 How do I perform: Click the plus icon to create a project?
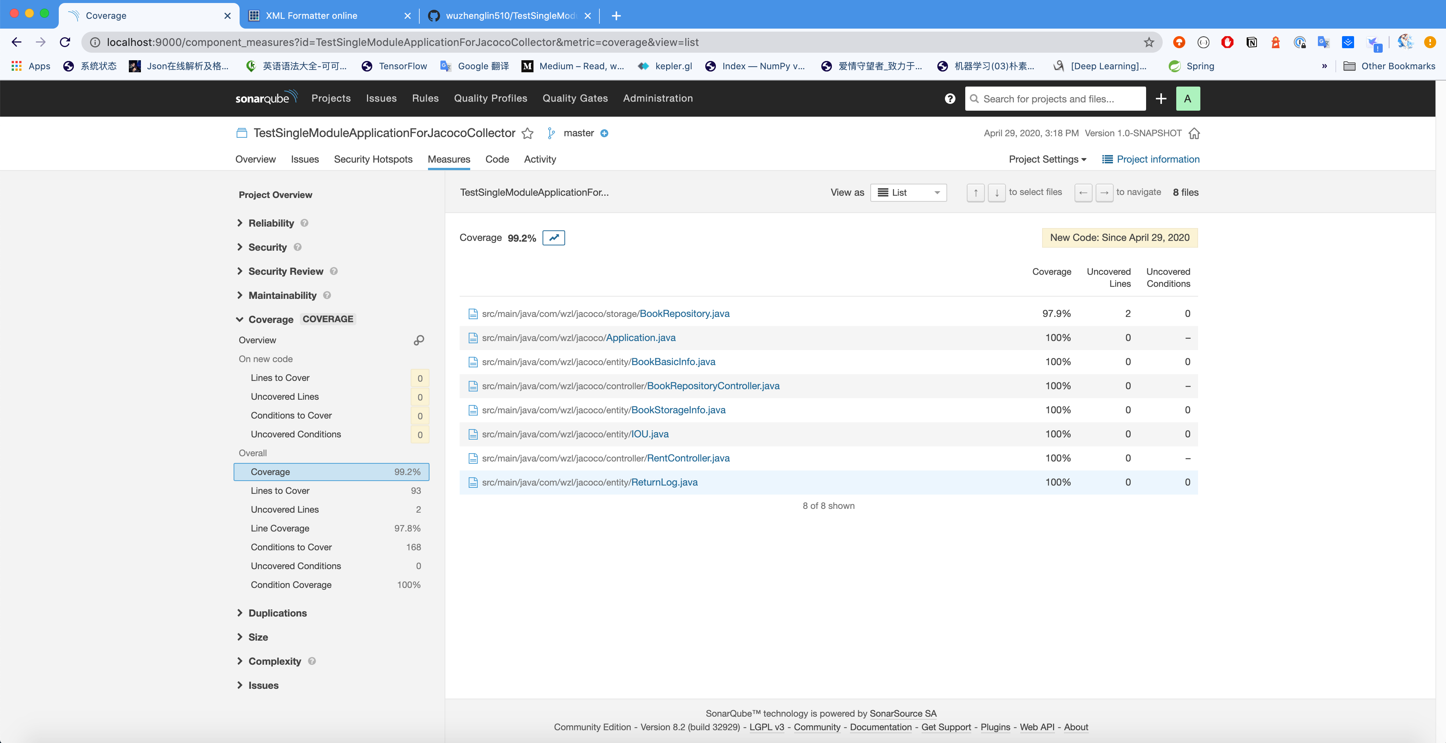pos(1161,99)
